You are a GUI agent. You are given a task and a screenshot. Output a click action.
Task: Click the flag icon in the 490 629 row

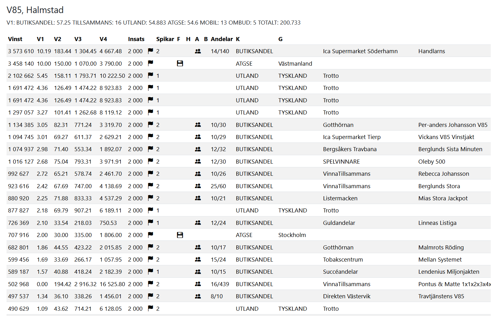(x=150, y=308)
